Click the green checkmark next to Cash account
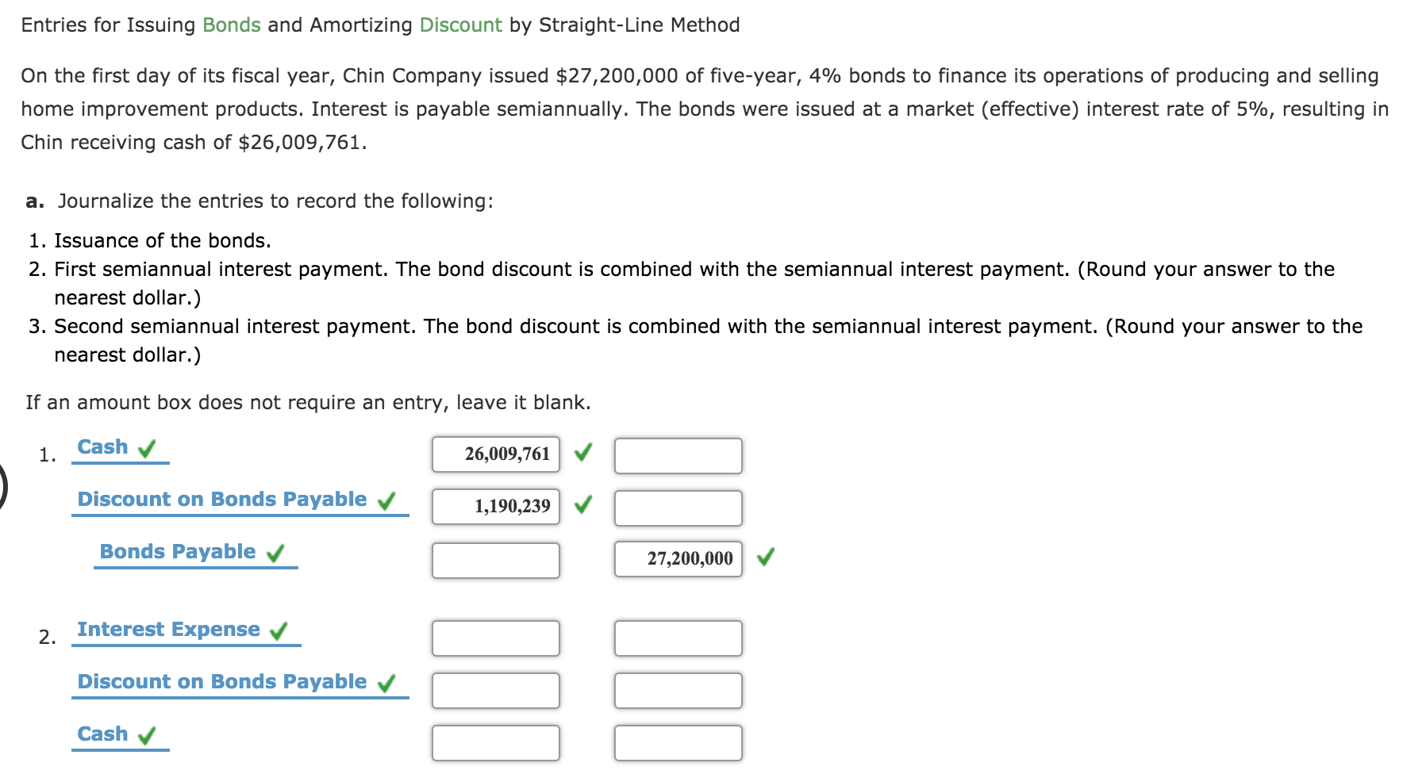Screen dimensions: 1403x774 [148, 447]
